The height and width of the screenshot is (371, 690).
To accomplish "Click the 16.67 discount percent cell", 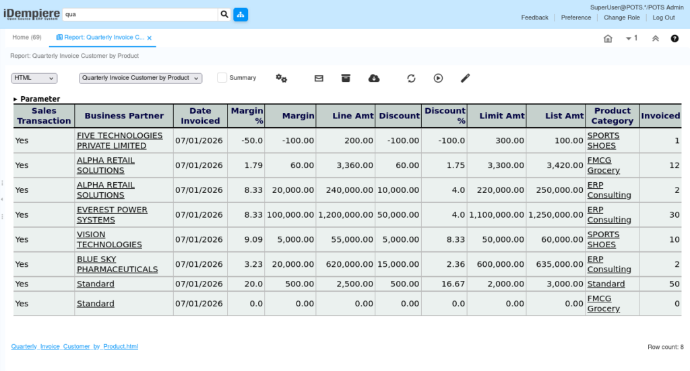I will [x=445, y=284].
